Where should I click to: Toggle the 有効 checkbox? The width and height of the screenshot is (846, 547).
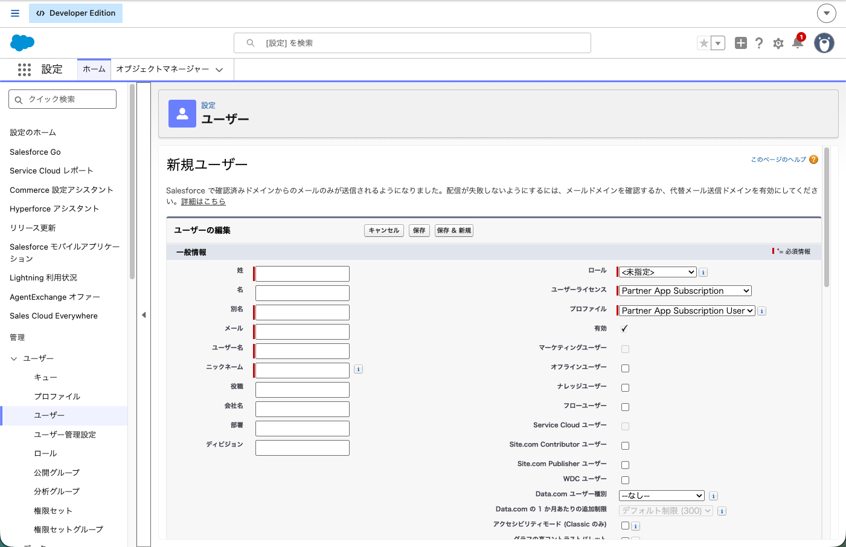[625, 329]
